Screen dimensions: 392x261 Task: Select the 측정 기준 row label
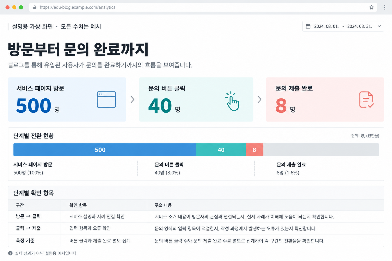coord(25,241)
